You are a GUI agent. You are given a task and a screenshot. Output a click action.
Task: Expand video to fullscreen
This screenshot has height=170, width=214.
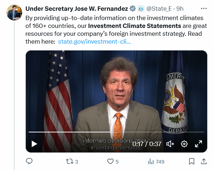[x=199, y=144]
